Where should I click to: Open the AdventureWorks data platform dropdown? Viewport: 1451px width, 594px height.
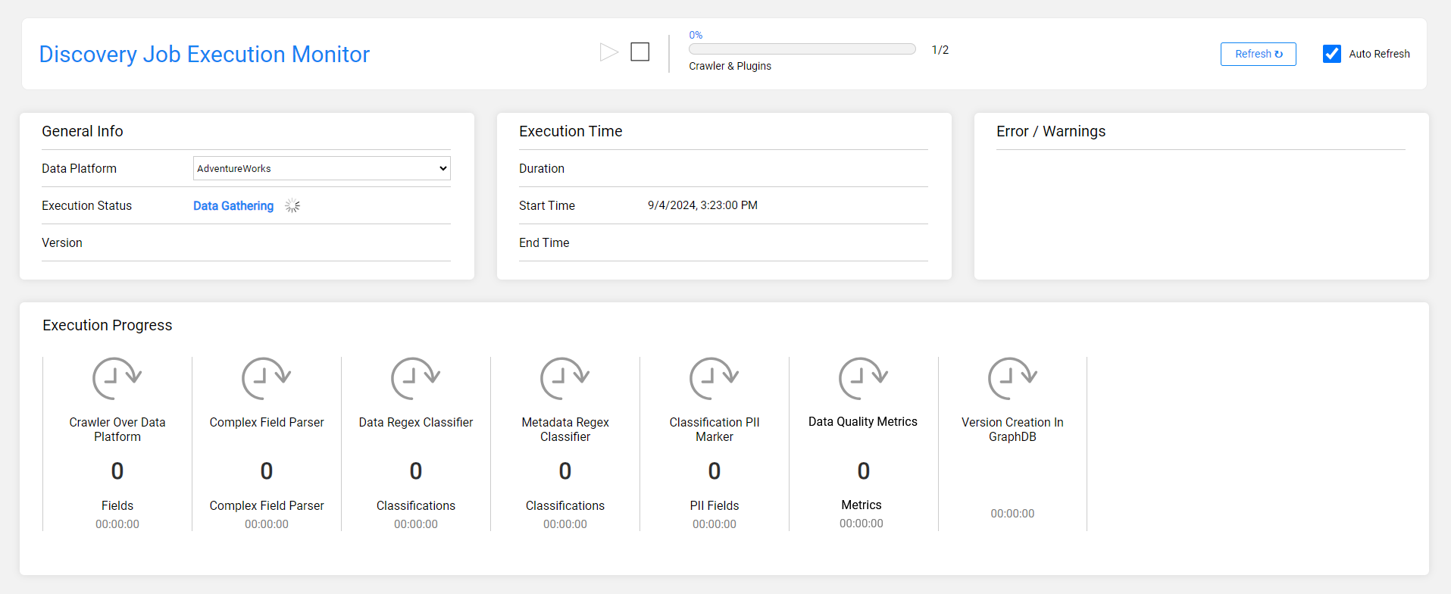tap(321, 168)
